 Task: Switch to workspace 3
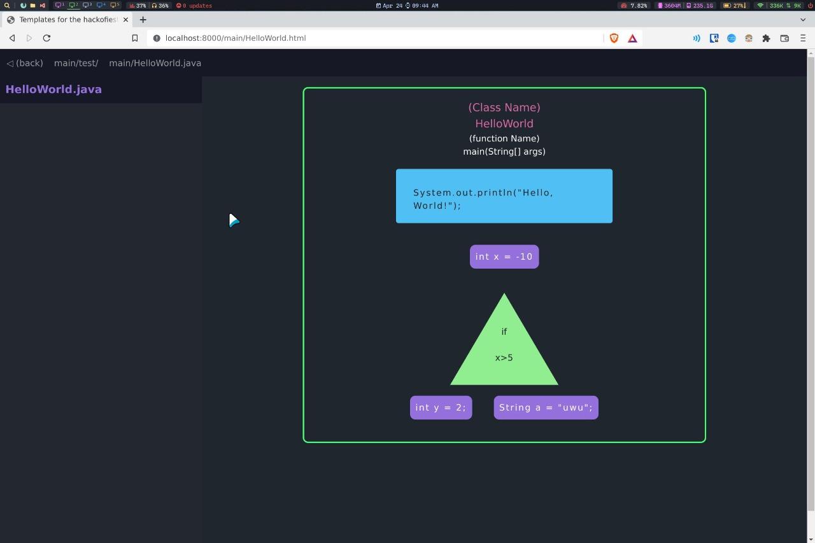[87, 5]
